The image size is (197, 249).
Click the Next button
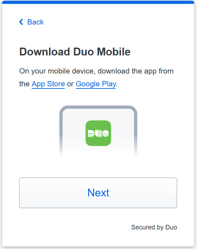98,193
